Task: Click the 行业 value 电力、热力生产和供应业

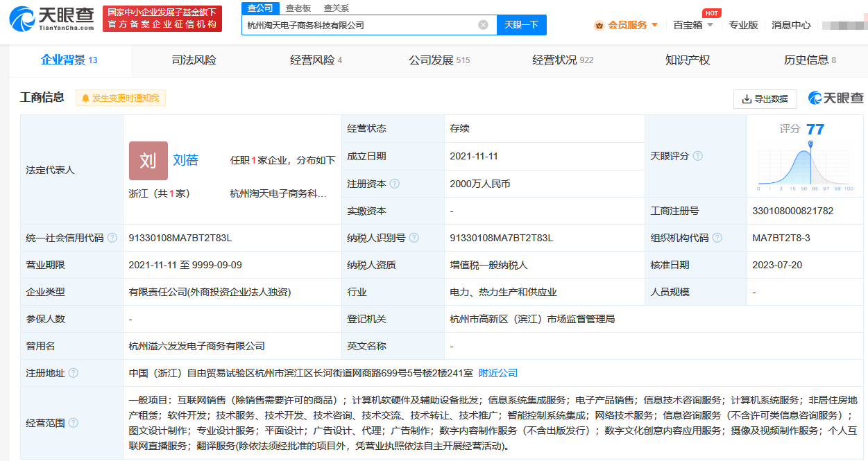Action: [x=504, y=292]
